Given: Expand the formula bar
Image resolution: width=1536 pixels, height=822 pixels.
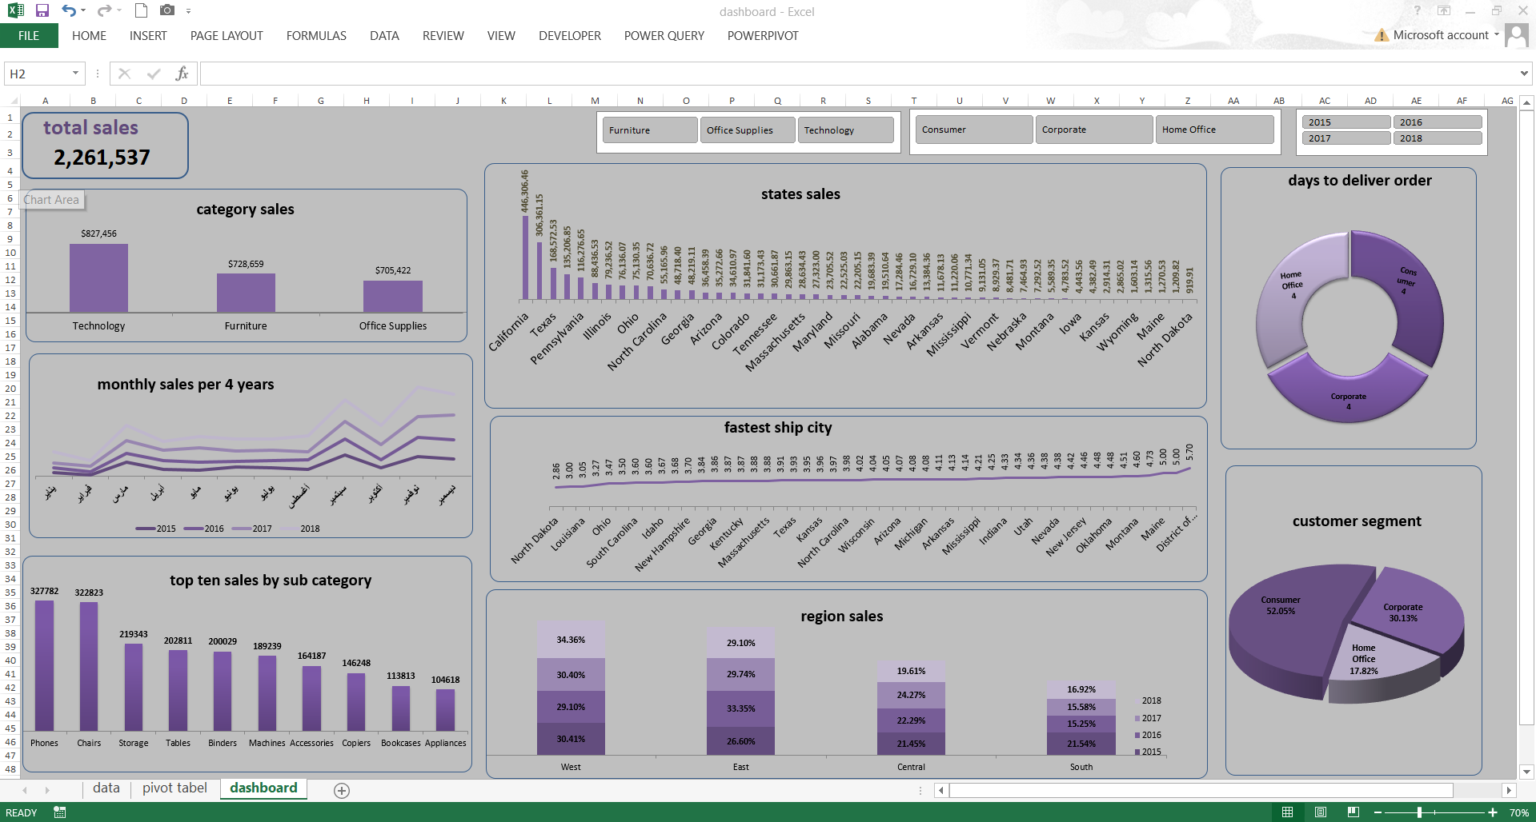Looking at the screenshot, I should [1523, 74].
